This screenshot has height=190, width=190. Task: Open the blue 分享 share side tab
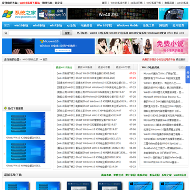(188, 75)
